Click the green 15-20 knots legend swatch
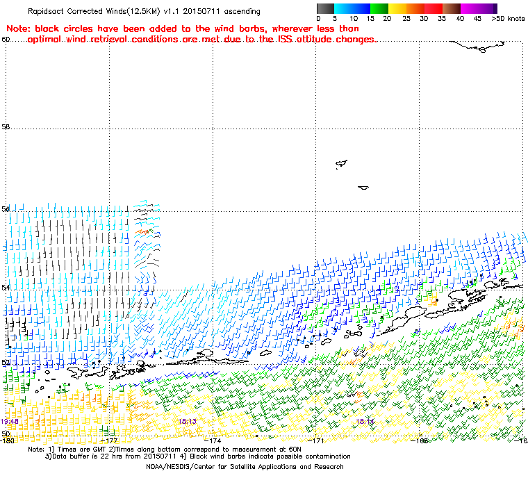Viewport: 528px width, 478px height. point(379,8)
